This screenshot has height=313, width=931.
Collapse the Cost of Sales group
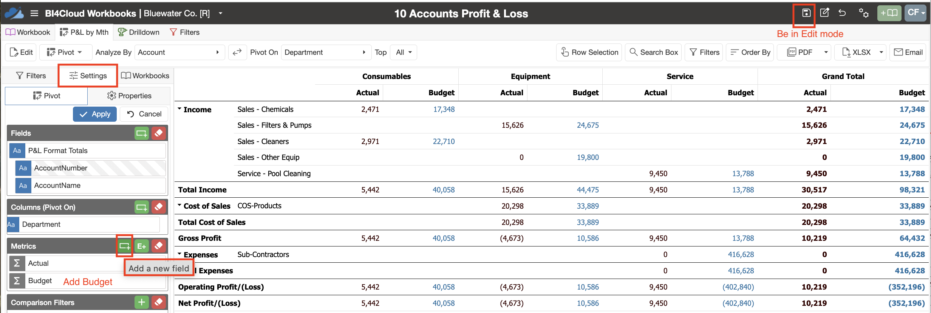click(x=180, y=205)
